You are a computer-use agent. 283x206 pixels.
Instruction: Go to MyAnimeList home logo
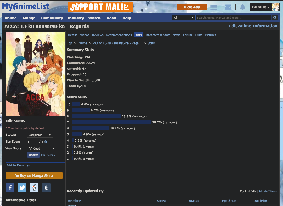coord(25,7)
